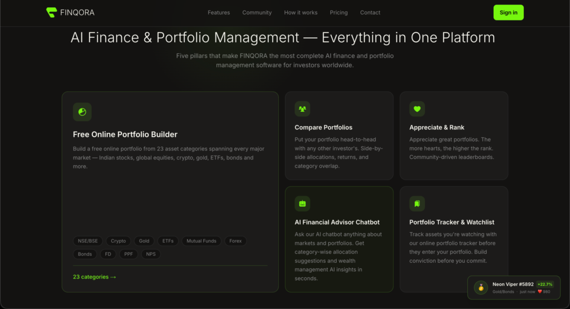Click the Portfolio Tracker description text
Screen dimensions: 570x309
coord(453,248)
